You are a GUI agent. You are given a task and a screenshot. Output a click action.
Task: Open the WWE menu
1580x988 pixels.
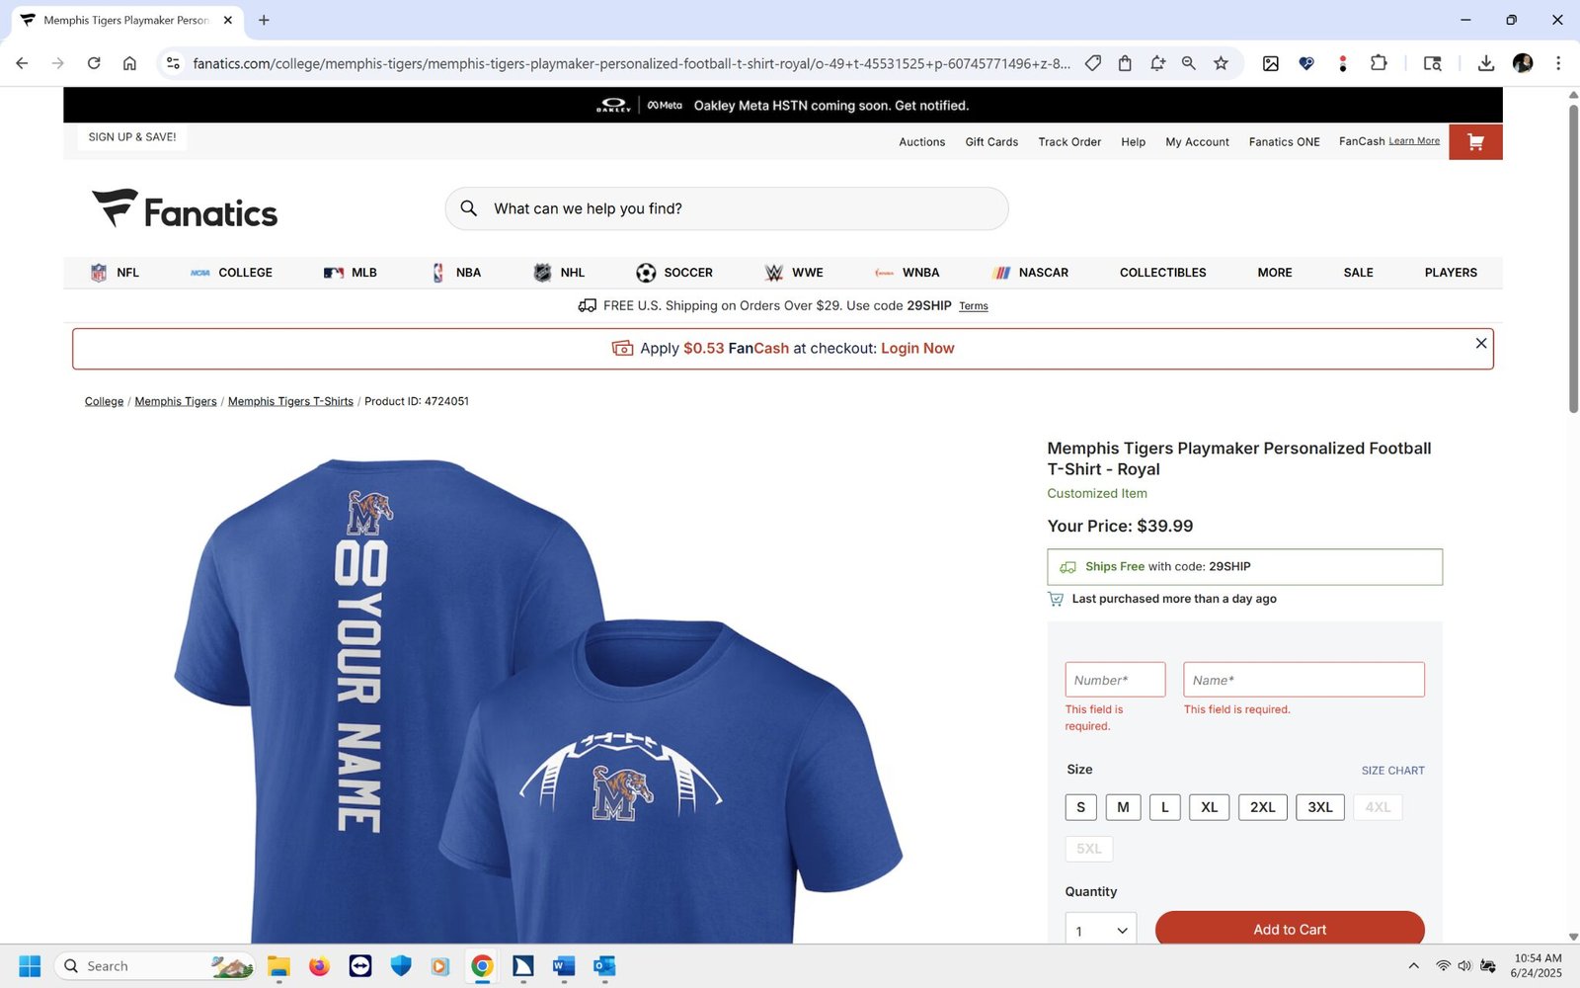coord(794,273)
